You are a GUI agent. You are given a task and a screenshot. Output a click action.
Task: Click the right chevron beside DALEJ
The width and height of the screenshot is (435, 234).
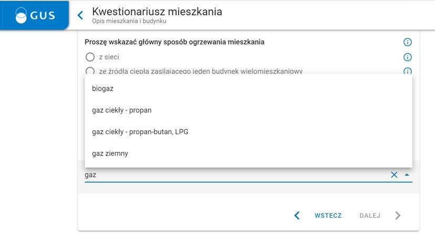click(398, 215)
